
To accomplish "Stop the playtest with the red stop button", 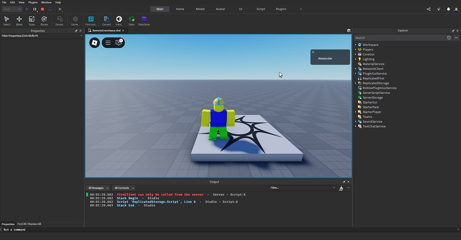I will [x=42, y=9].
